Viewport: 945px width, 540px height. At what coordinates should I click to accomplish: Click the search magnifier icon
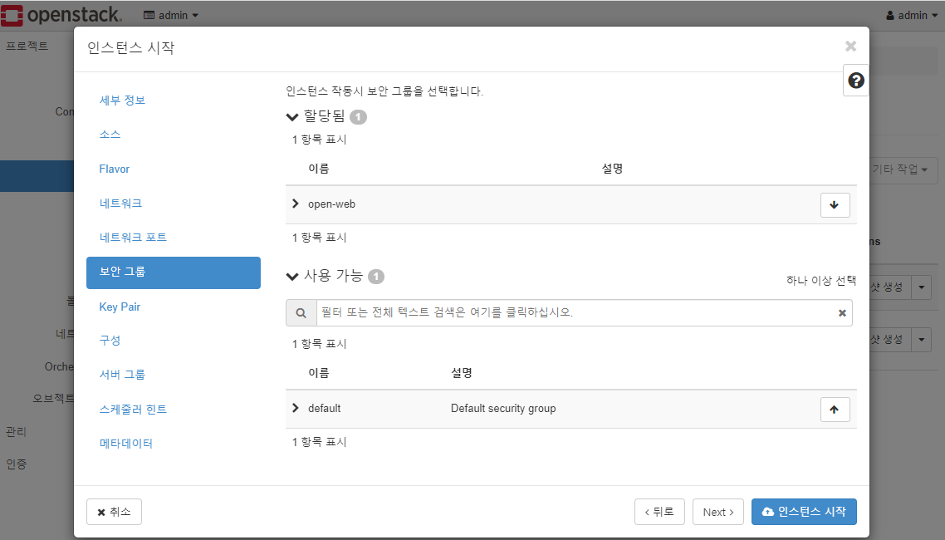pos(301,313)
